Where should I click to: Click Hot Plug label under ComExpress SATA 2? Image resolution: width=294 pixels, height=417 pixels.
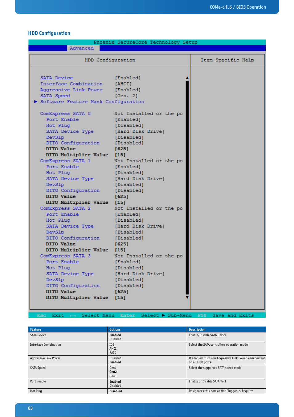58,220
